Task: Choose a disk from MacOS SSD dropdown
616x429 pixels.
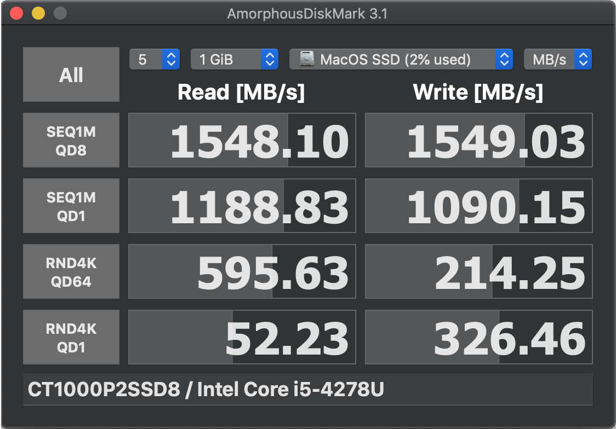Action: pos(401,59)
